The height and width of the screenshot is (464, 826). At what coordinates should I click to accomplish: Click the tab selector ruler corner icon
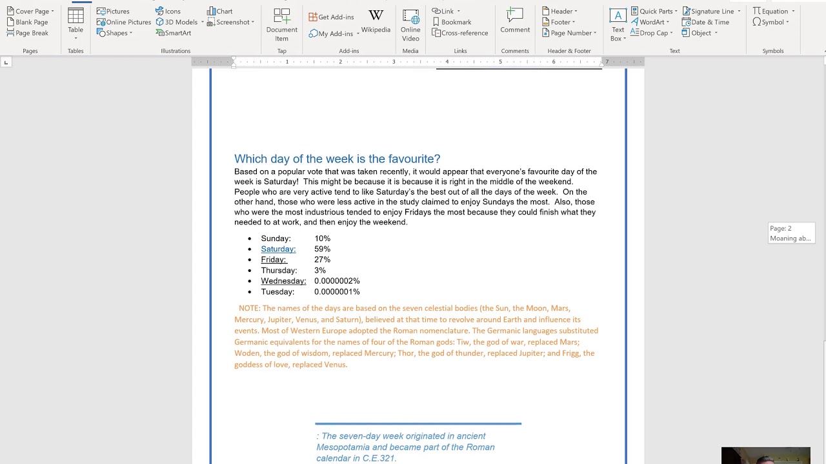click(x=6, y=62)
